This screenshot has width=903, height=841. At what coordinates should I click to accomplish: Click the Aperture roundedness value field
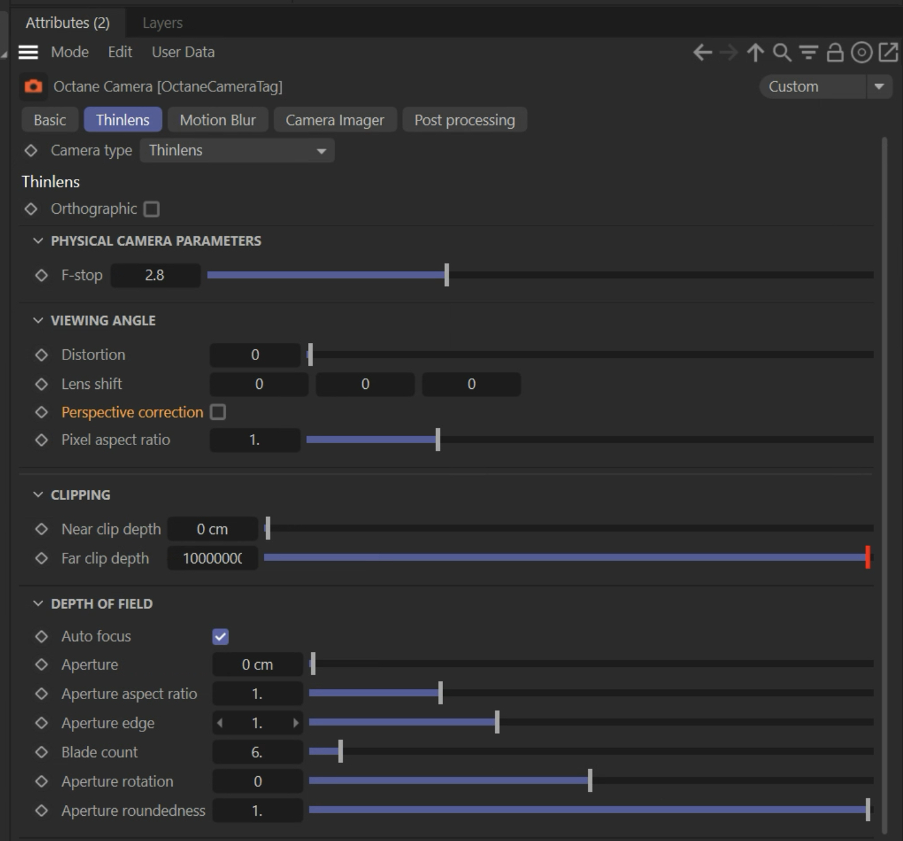(258, 811)
